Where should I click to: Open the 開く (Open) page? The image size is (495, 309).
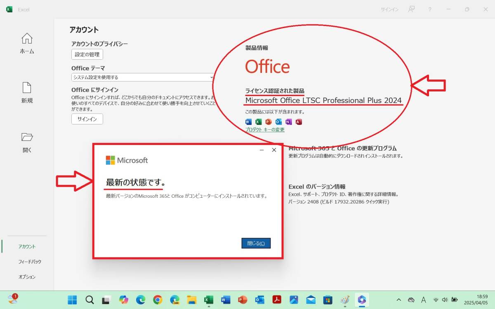(x=27, y=143)
